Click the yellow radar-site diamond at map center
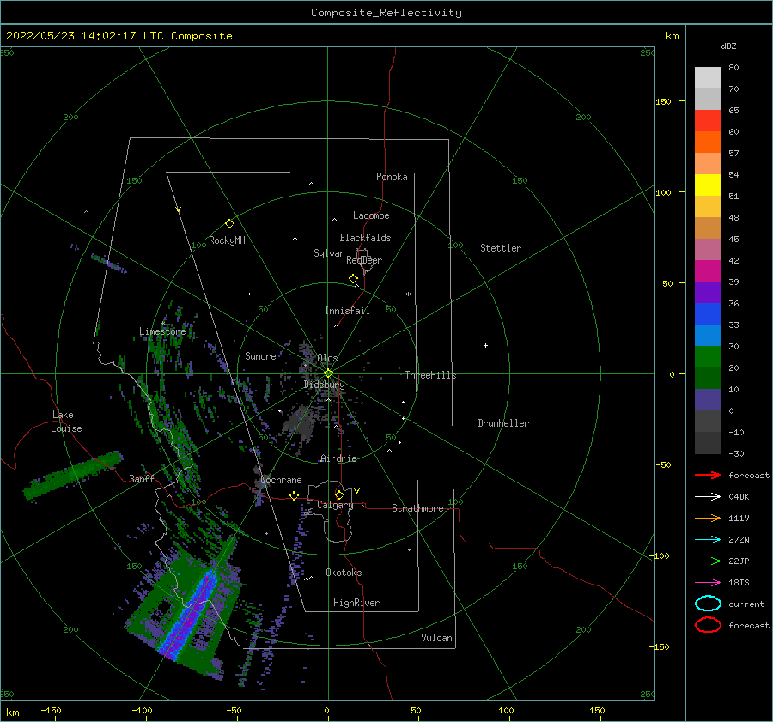 coord(328,373)
